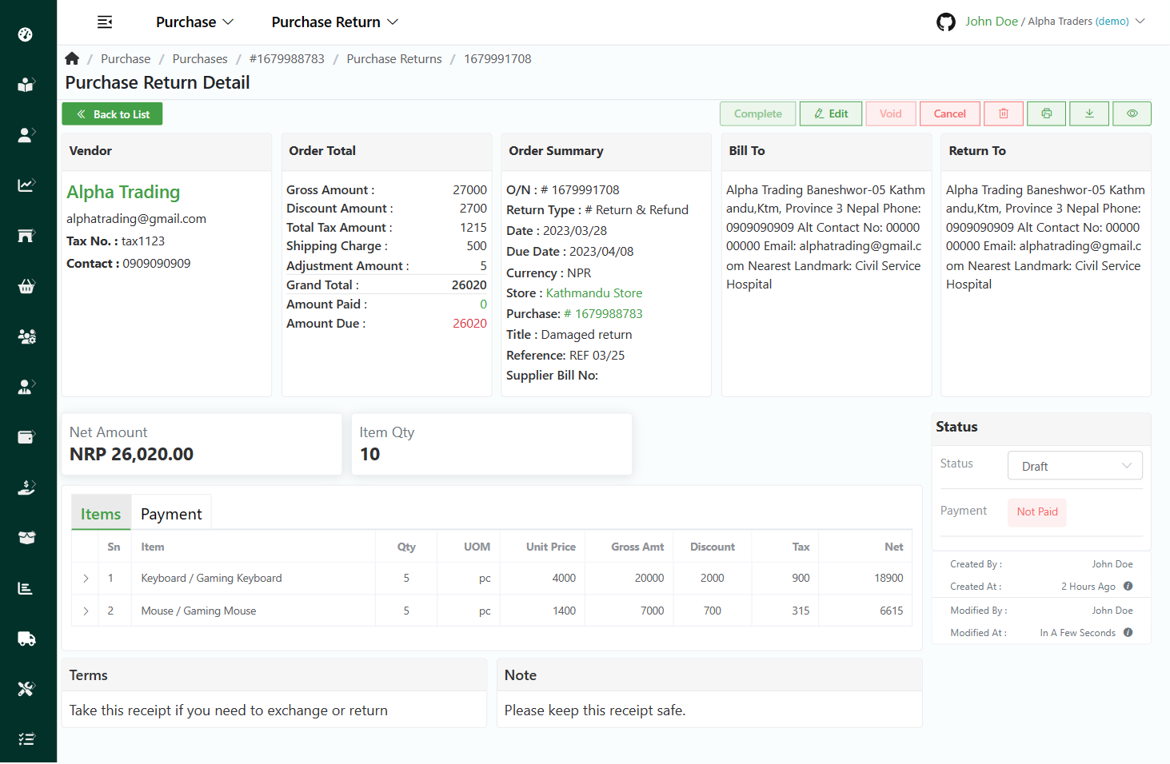This screenshot has width=1170, height=764.
Task: Click the GitHub logo icon
Action: pyautogui.click(x=946, y=22)
